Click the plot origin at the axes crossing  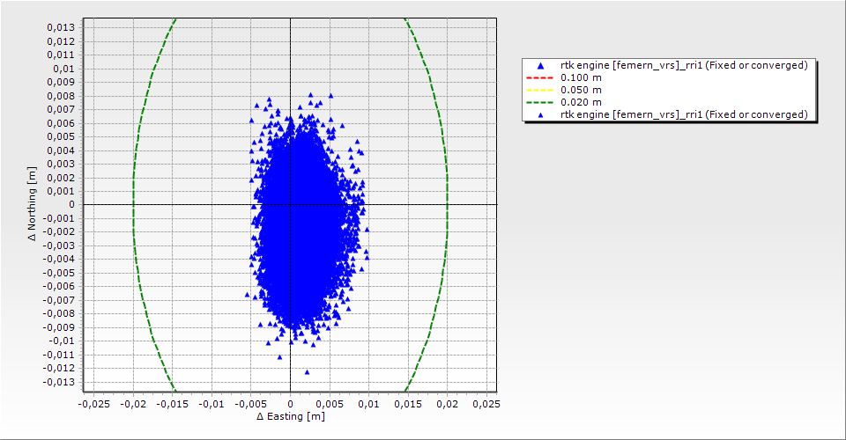pos(290,204)
